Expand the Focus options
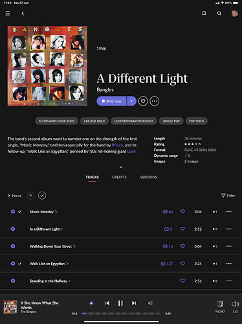This screenshot has width=242, height=324. (14, 196)
